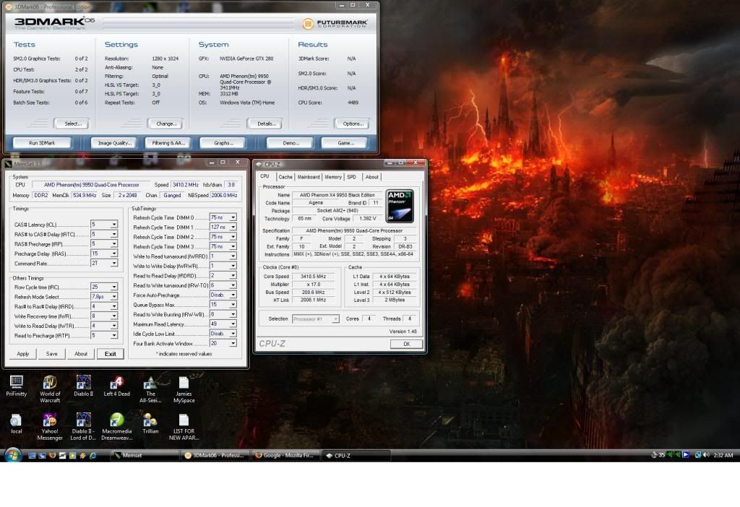Click Change under the Settings section

click(166, 123)
